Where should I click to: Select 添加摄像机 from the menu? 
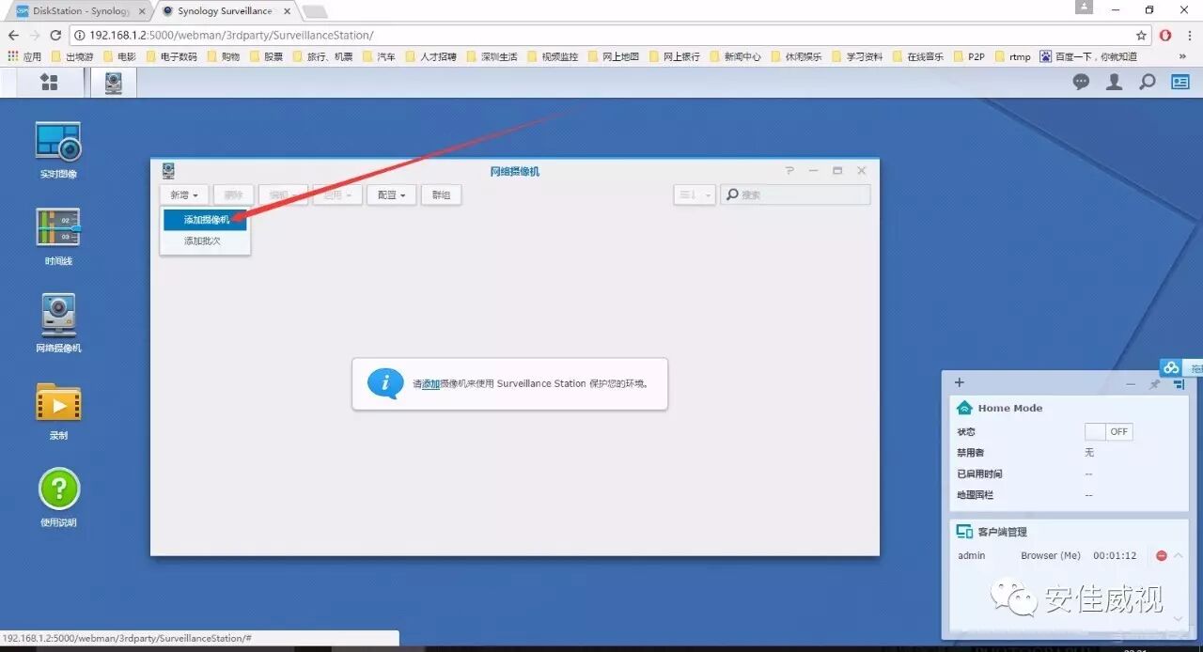click(205, 219)
